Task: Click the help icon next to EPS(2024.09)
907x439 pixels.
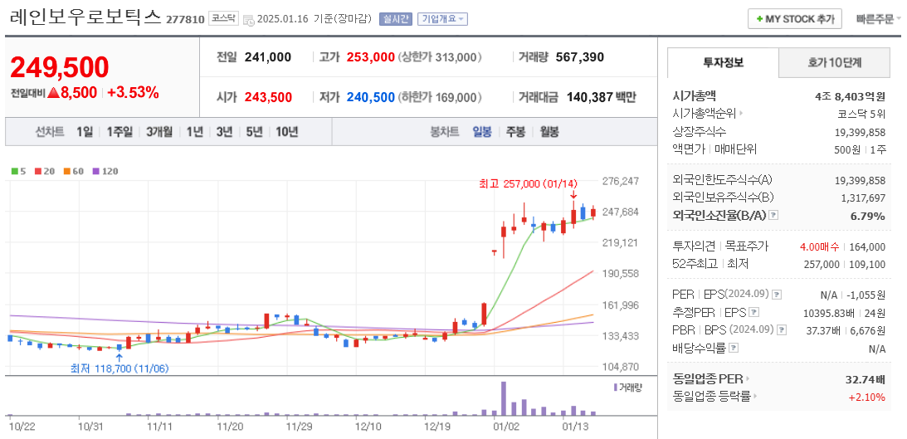Action: [x=777, y=295]
